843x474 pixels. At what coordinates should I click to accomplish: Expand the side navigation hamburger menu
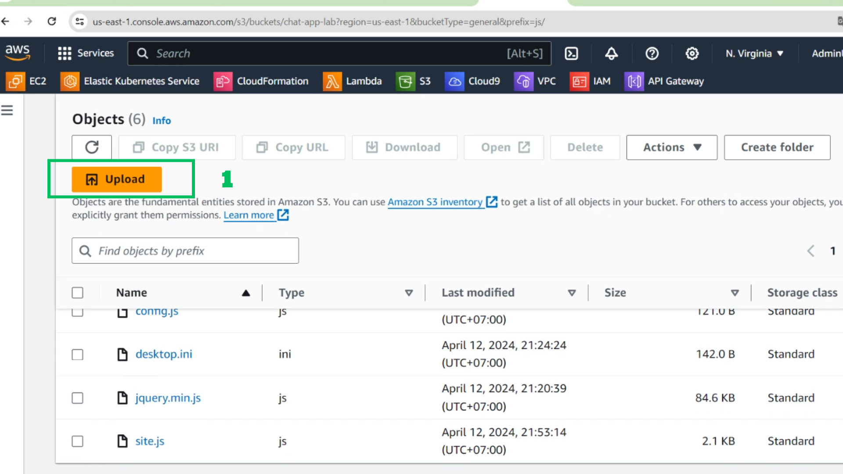pos(7,110)
